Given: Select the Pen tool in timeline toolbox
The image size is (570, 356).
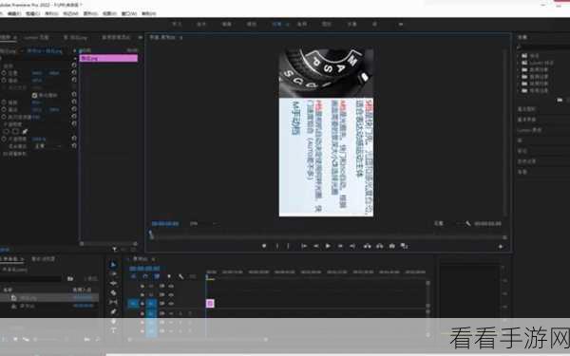Looking at the screenshot, I should (113, 311).
